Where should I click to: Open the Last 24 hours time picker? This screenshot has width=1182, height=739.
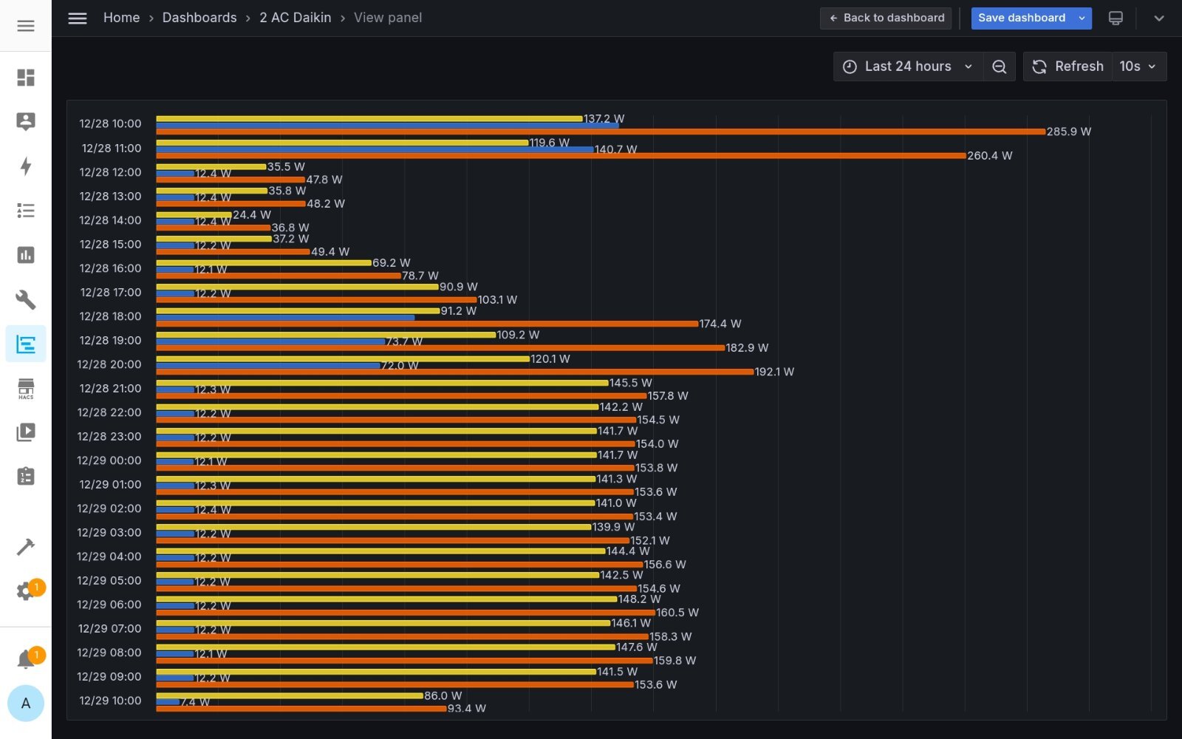tap(908, 67)
